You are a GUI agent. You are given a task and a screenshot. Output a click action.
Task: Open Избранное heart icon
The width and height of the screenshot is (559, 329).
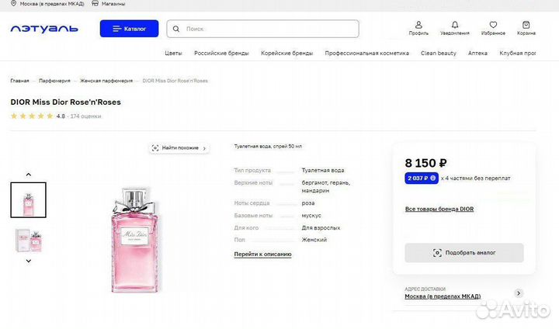tap(493, 25)
